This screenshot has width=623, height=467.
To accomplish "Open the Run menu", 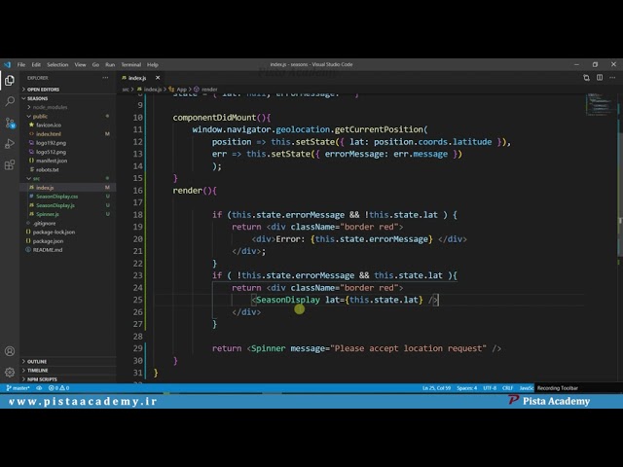I will 110,65.
